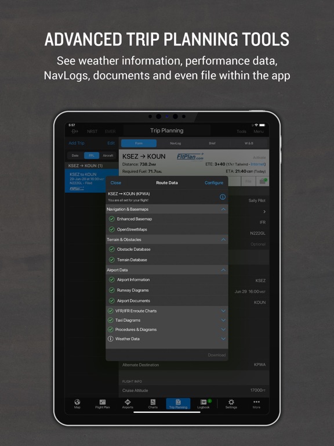Viewport: 334px width, 446px height.
Task: Switch to the W&B tab
Action: 249,143
